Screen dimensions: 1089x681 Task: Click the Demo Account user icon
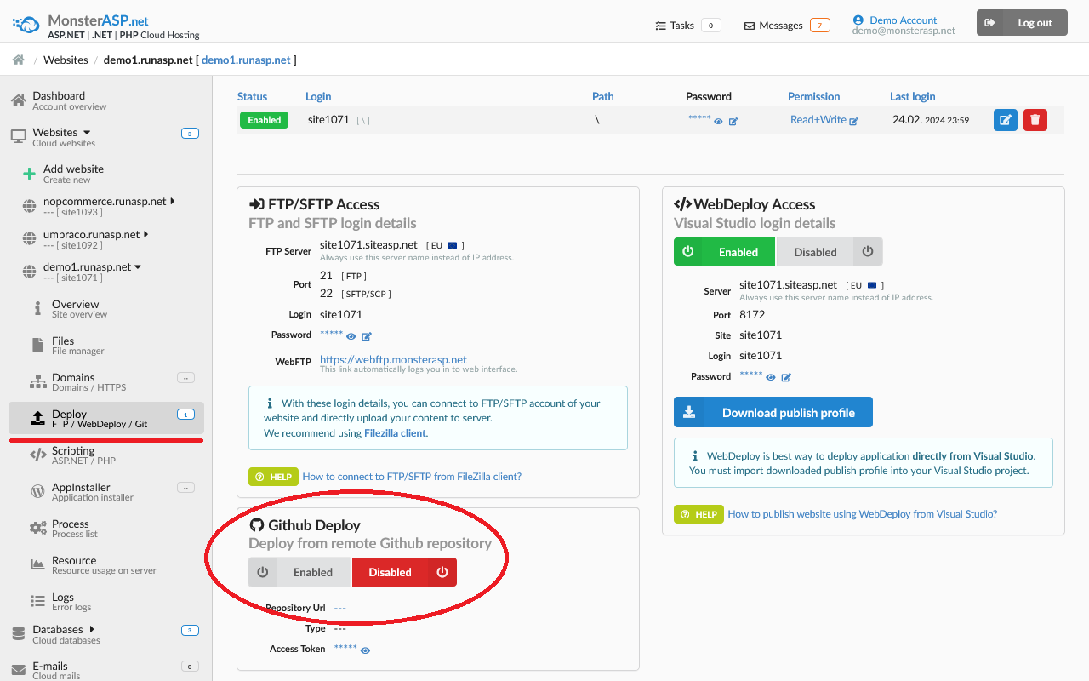pyautogui.click(x=858, y=20)
